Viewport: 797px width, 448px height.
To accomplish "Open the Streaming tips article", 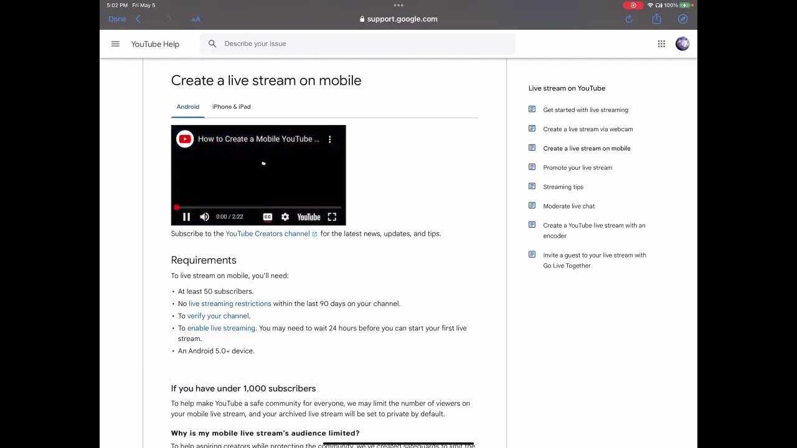I will click(563, 187).
